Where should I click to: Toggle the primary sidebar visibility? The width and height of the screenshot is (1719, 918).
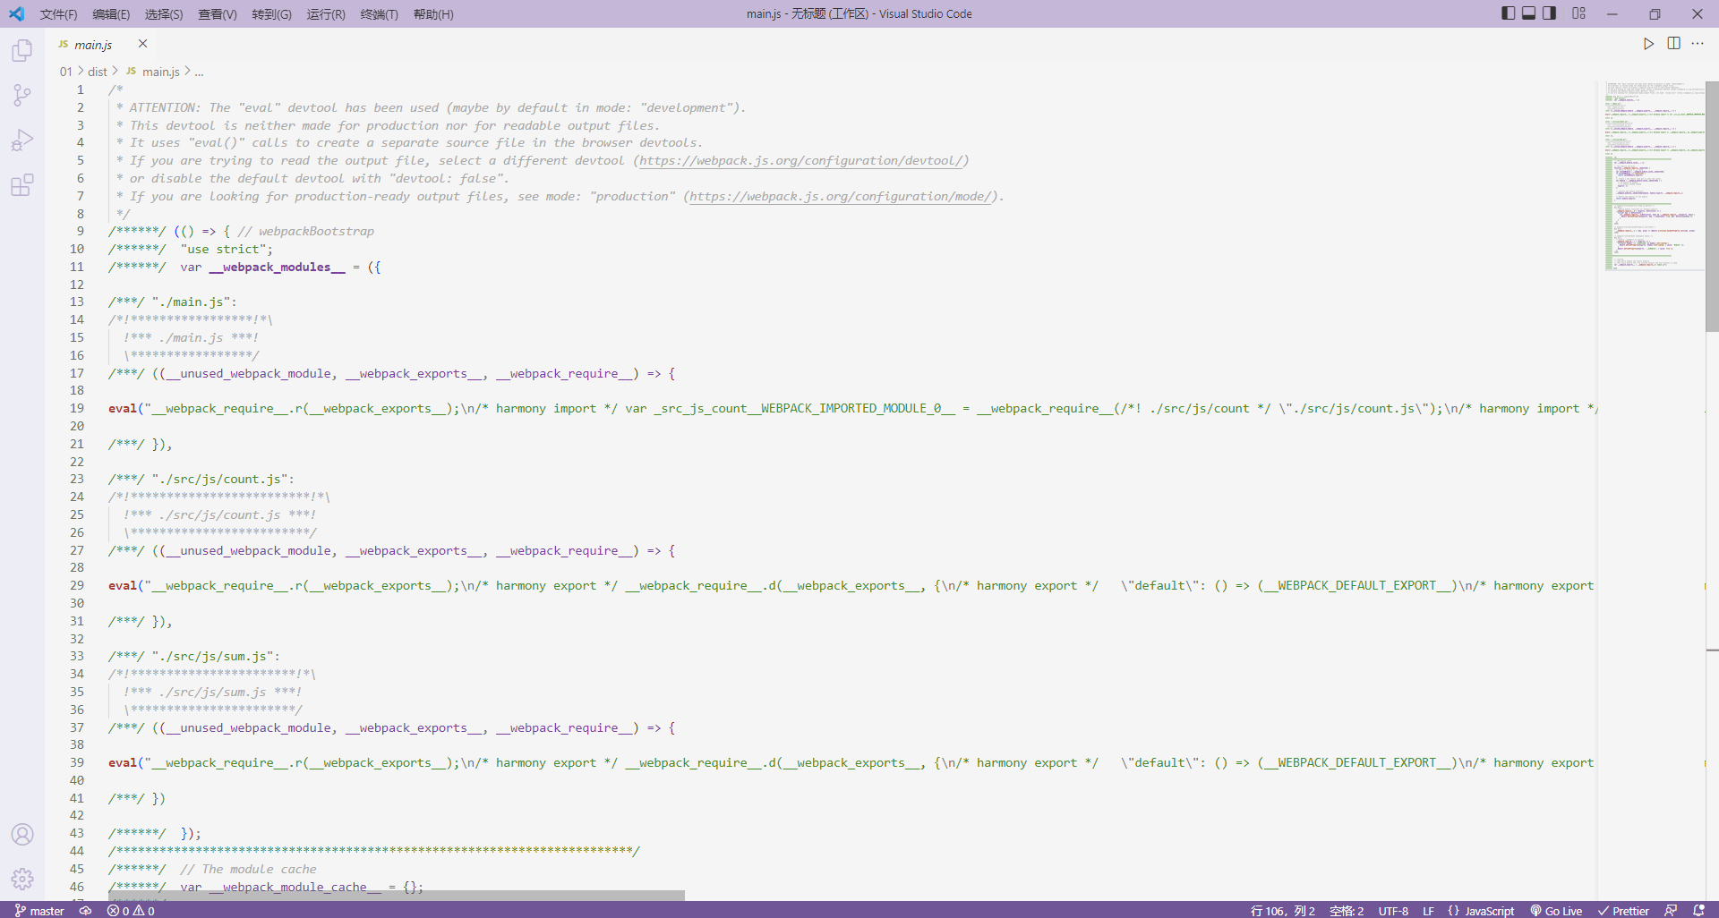point(1509,13)
